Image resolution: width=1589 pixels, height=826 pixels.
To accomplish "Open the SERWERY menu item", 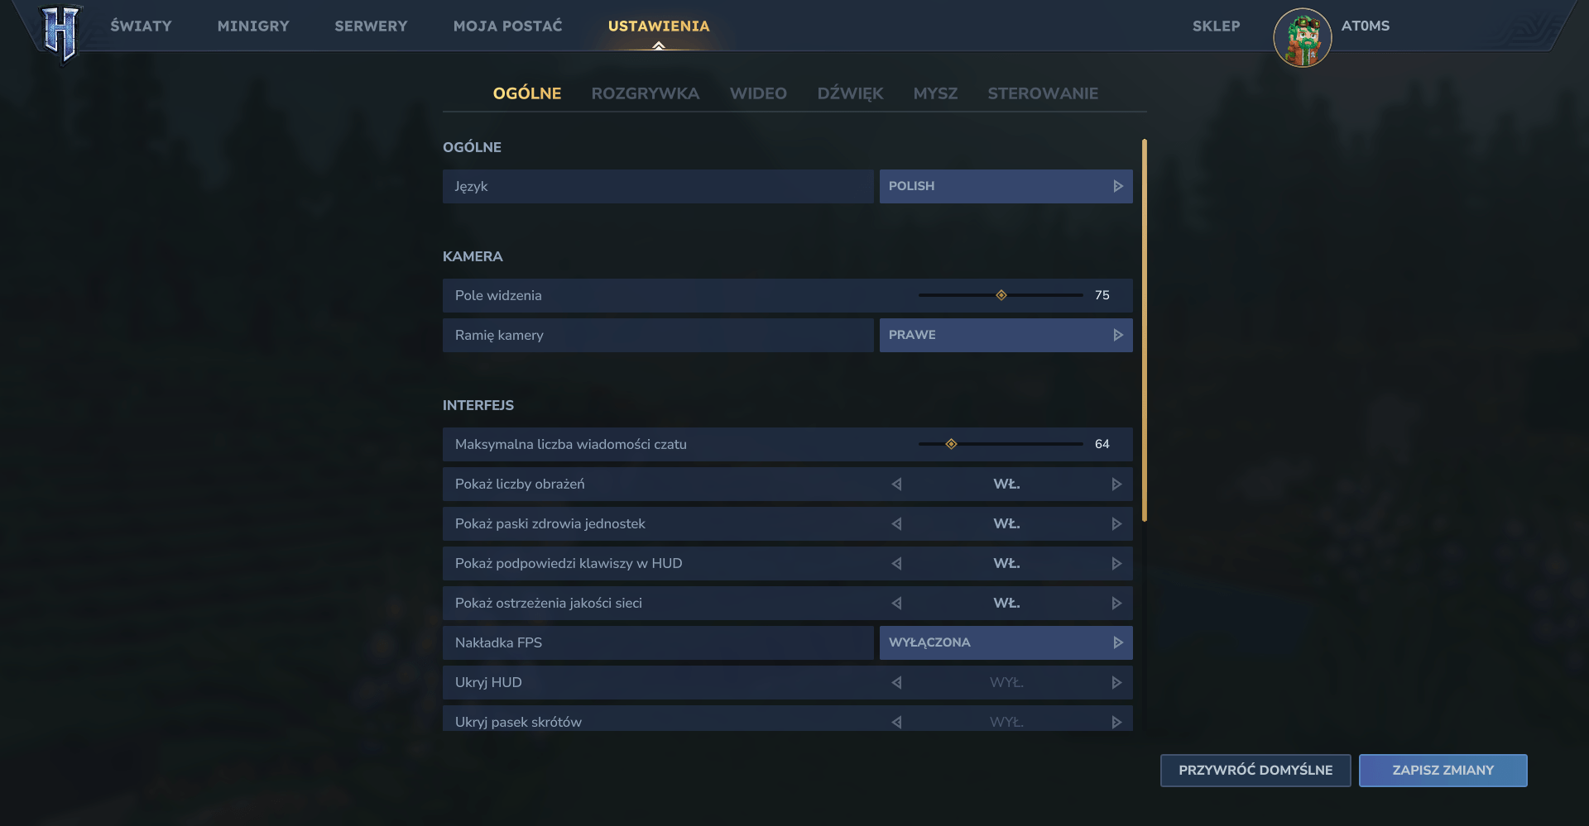I will pos(371,26).
